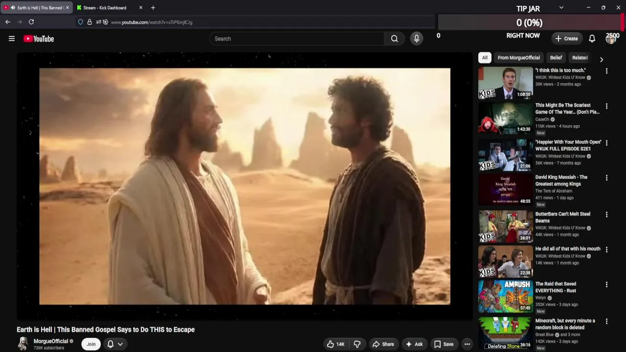Save the video to a playlist
Viewport: 626px width, 352px height.
tap(444, 344)
